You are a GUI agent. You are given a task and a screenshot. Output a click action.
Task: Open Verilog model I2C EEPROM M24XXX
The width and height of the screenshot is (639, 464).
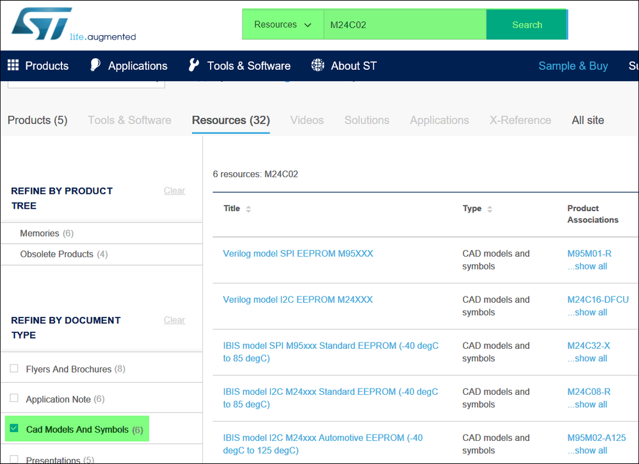click(x=298, y=300)
